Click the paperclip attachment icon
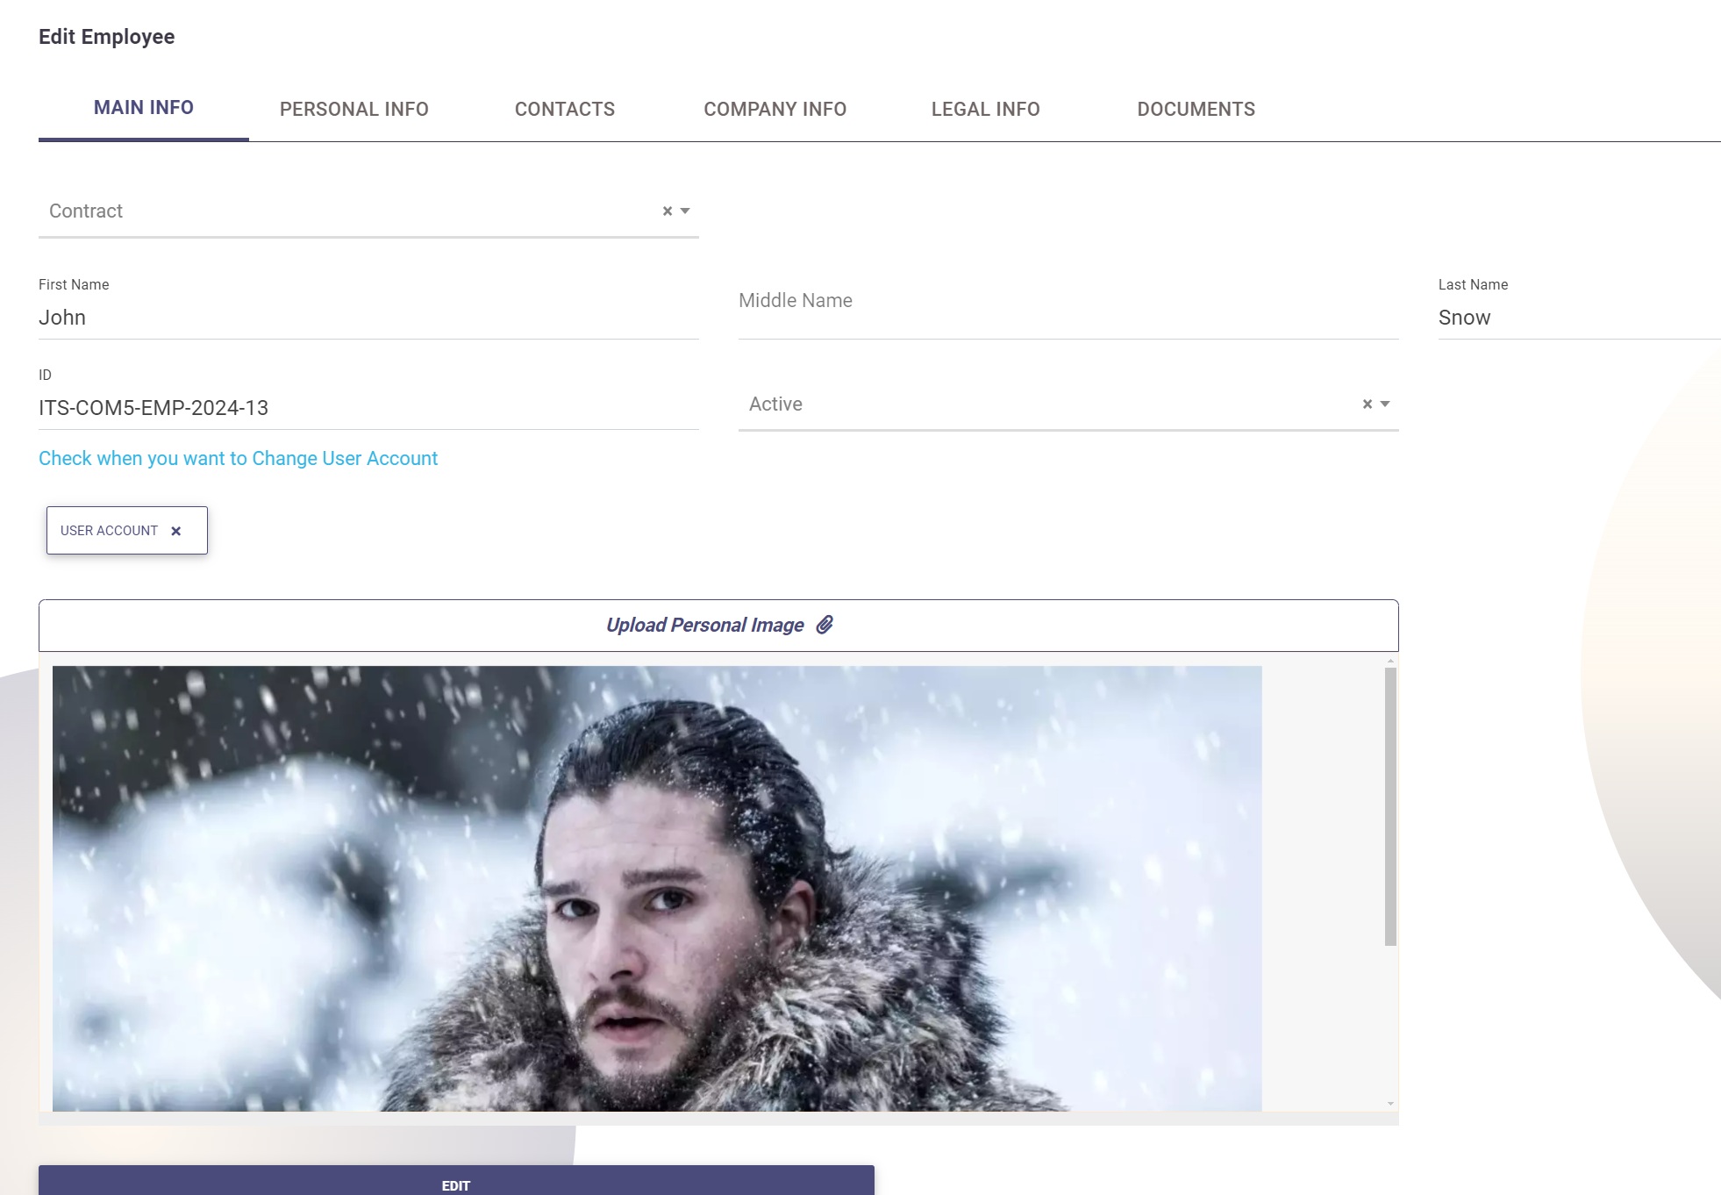Image resolution: width=1721 pixels, height=1195 pixels. pyautogui.click(x=825, y=625)
